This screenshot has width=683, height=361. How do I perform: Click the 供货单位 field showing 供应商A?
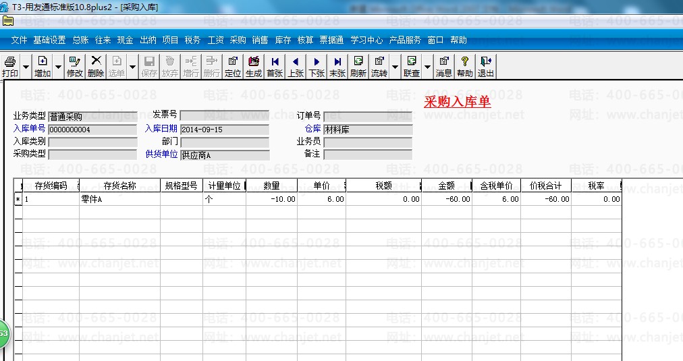225,155
